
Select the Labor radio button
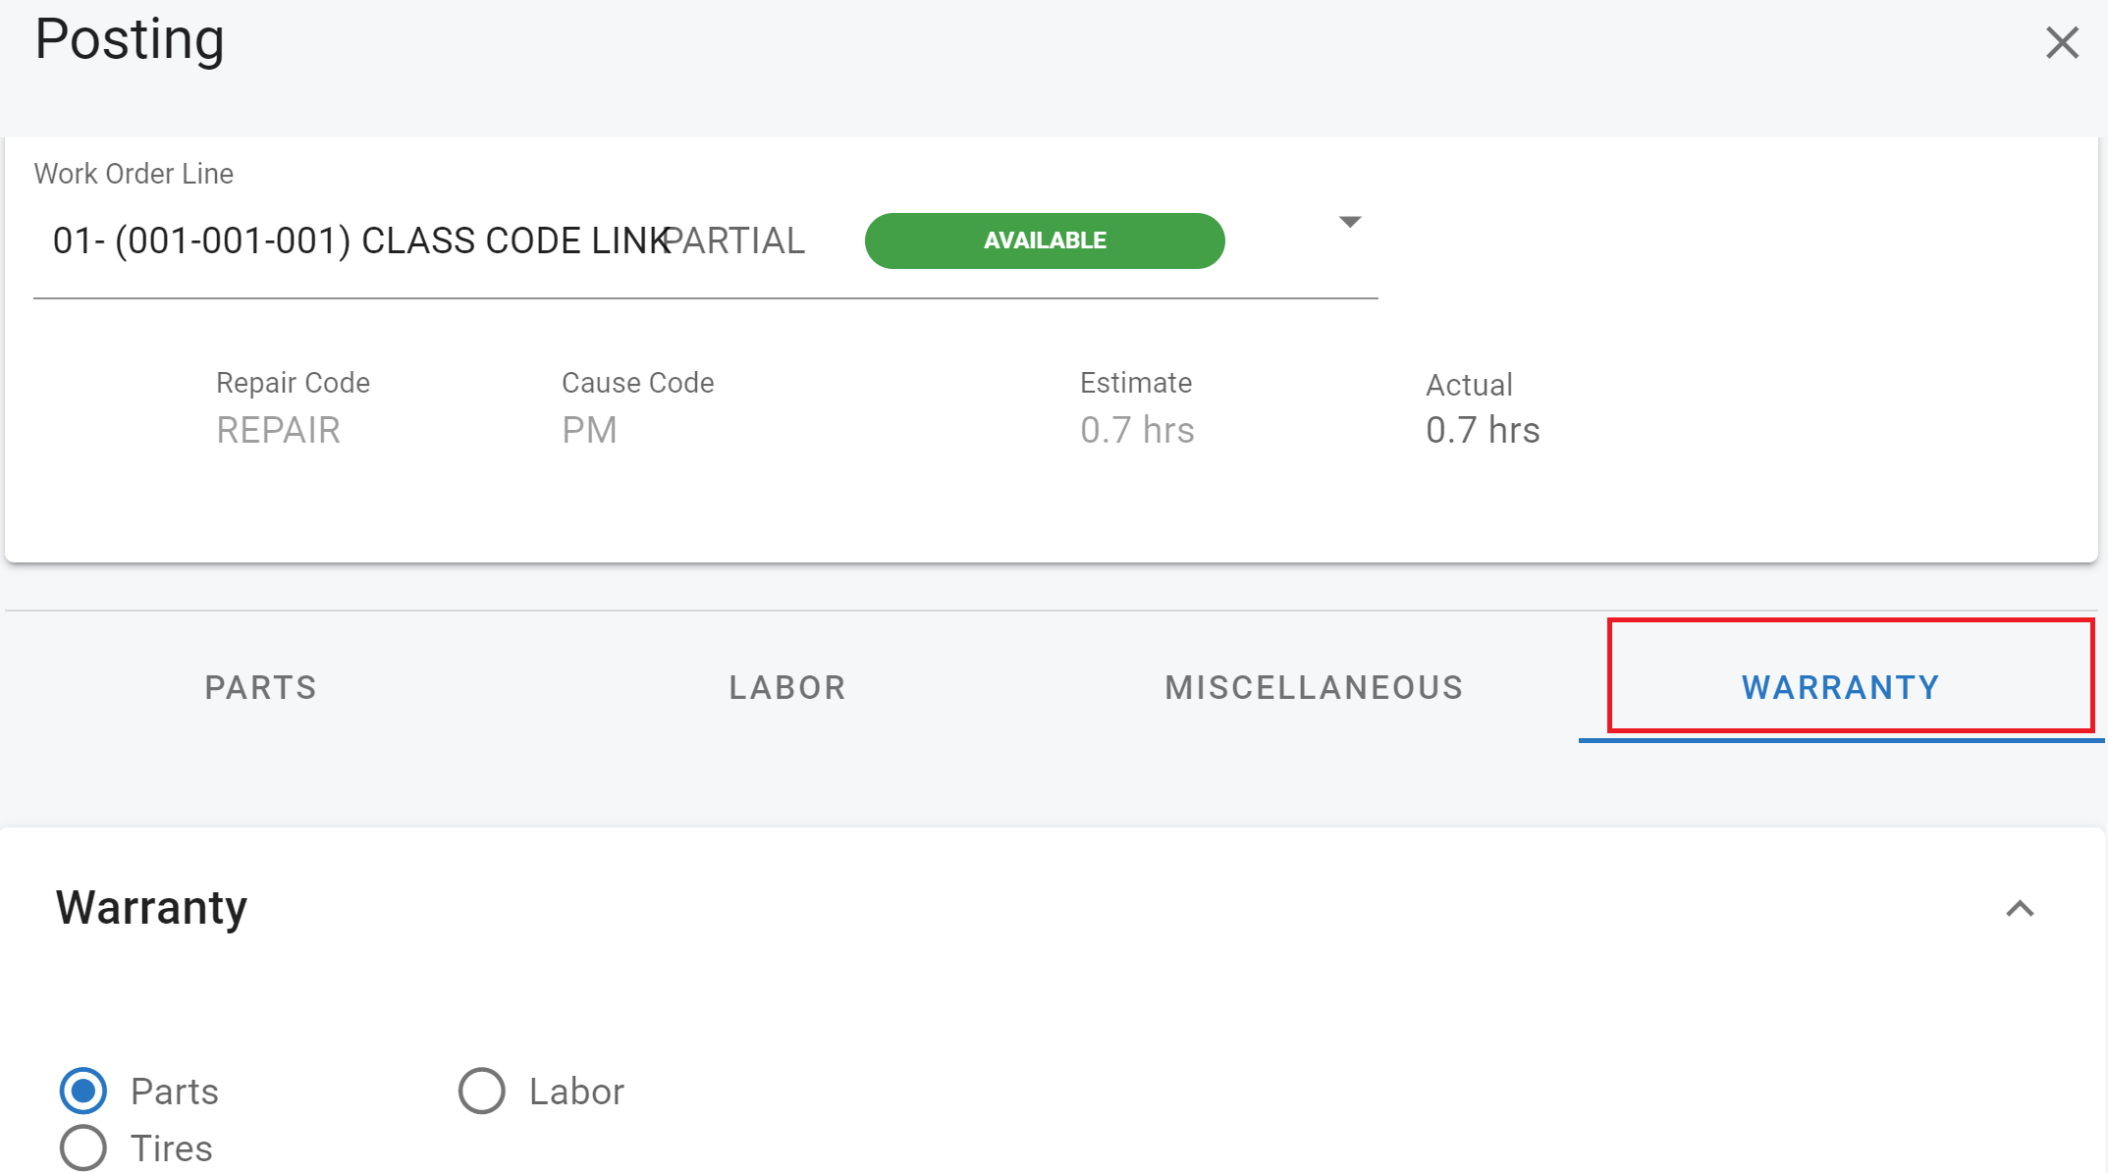(x=482, y=1091)
